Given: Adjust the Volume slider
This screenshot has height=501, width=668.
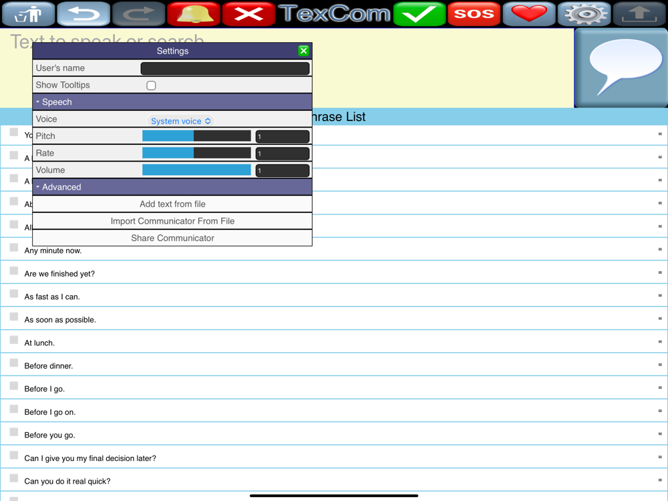Looking at the screenshot, I should click(196, 170).
